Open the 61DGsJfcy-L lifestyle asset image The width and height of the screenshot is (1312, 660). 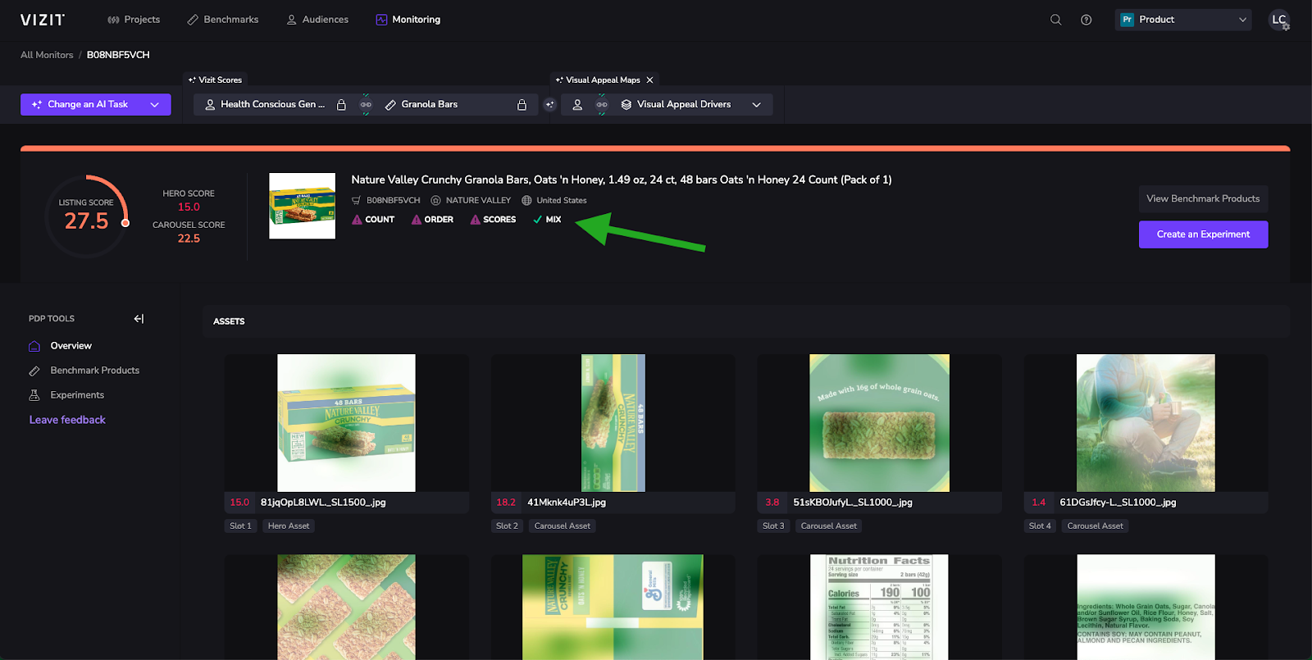tap(1146, 423)
